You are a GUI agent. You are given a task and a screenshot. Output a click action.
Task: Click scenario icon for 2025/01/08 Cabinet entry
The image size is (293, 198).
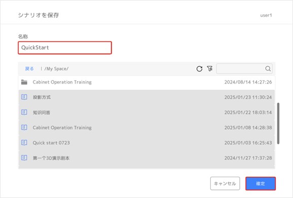(24, 128)
